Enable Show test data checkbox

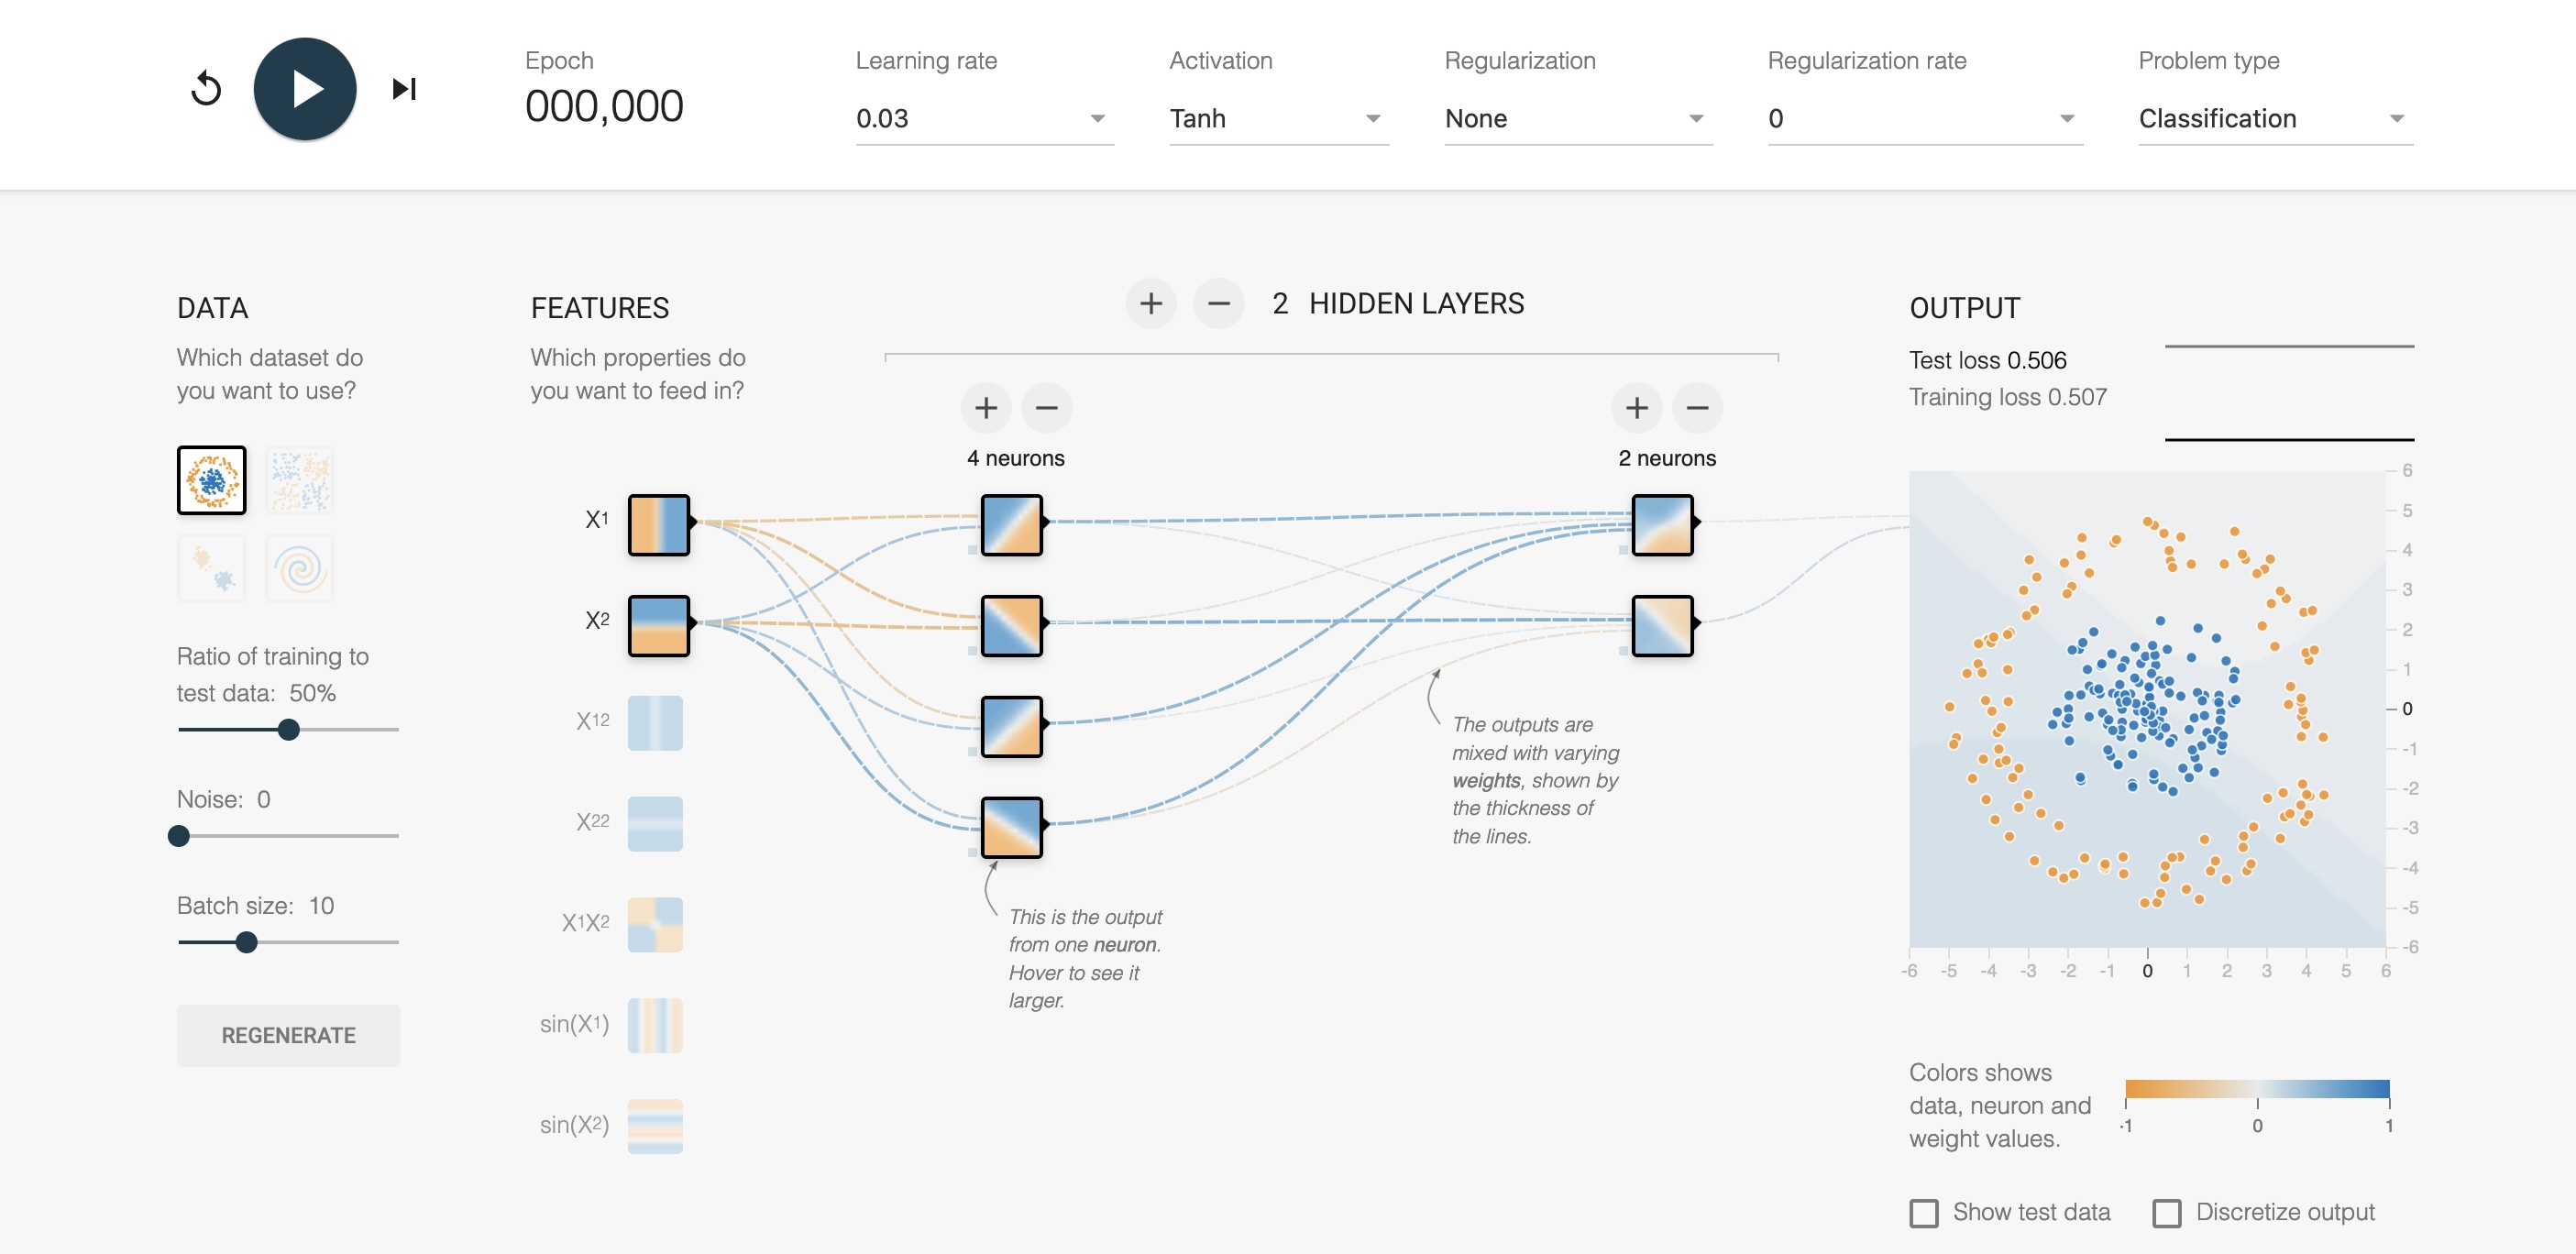point(1923,1213)
